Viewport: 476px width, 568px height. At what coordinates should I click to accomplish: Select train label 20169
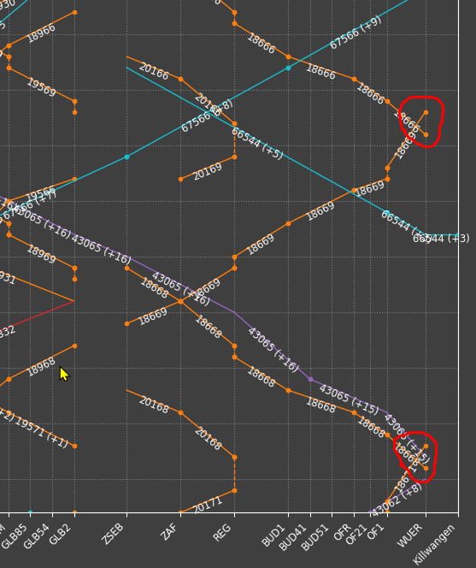208,171
